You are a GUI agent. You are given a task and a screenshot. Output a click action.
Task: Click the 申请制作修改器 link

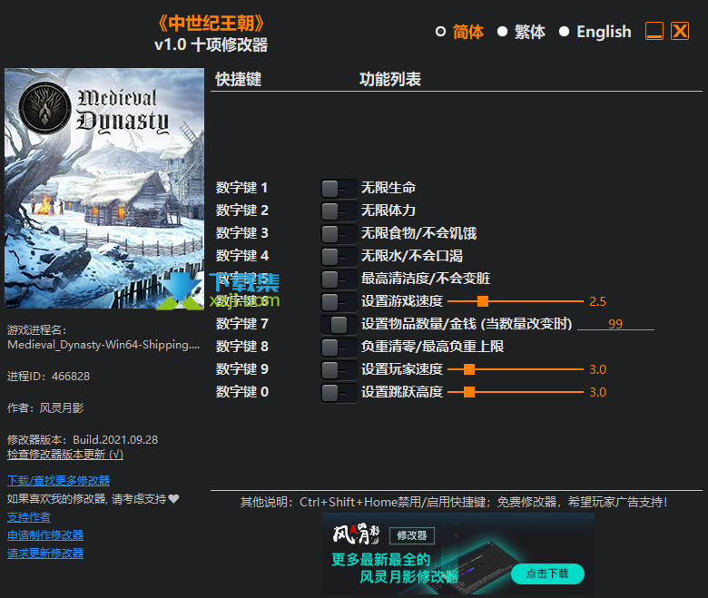coord(45,535)
